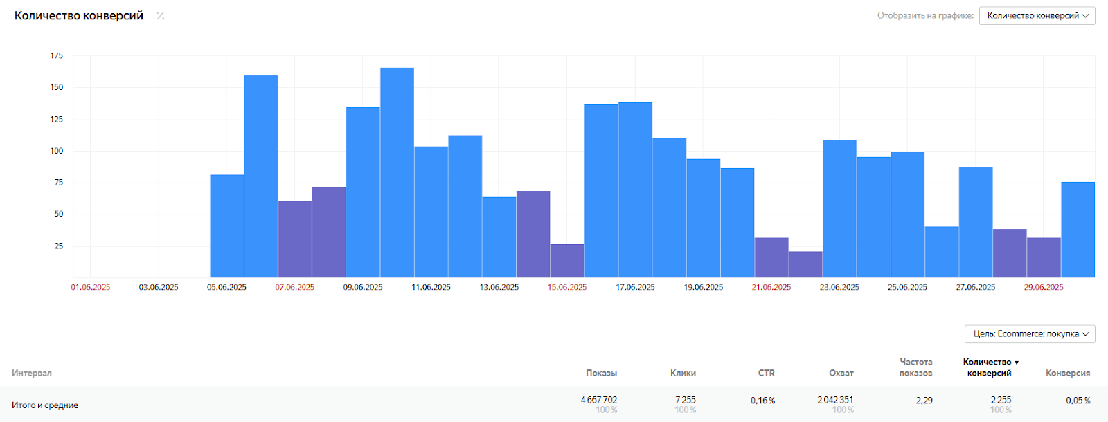Click the "01.06.2025" axis date label

click(91, 287)
